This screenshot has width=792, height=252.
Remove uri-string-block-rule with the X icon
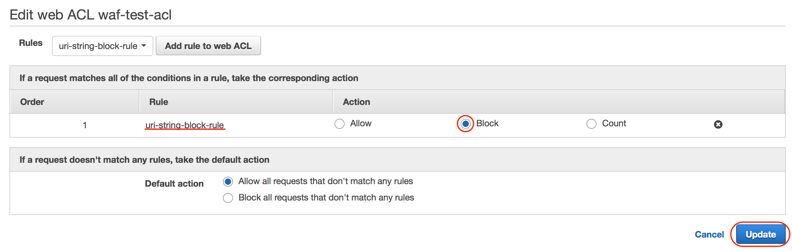click(718, 124)
